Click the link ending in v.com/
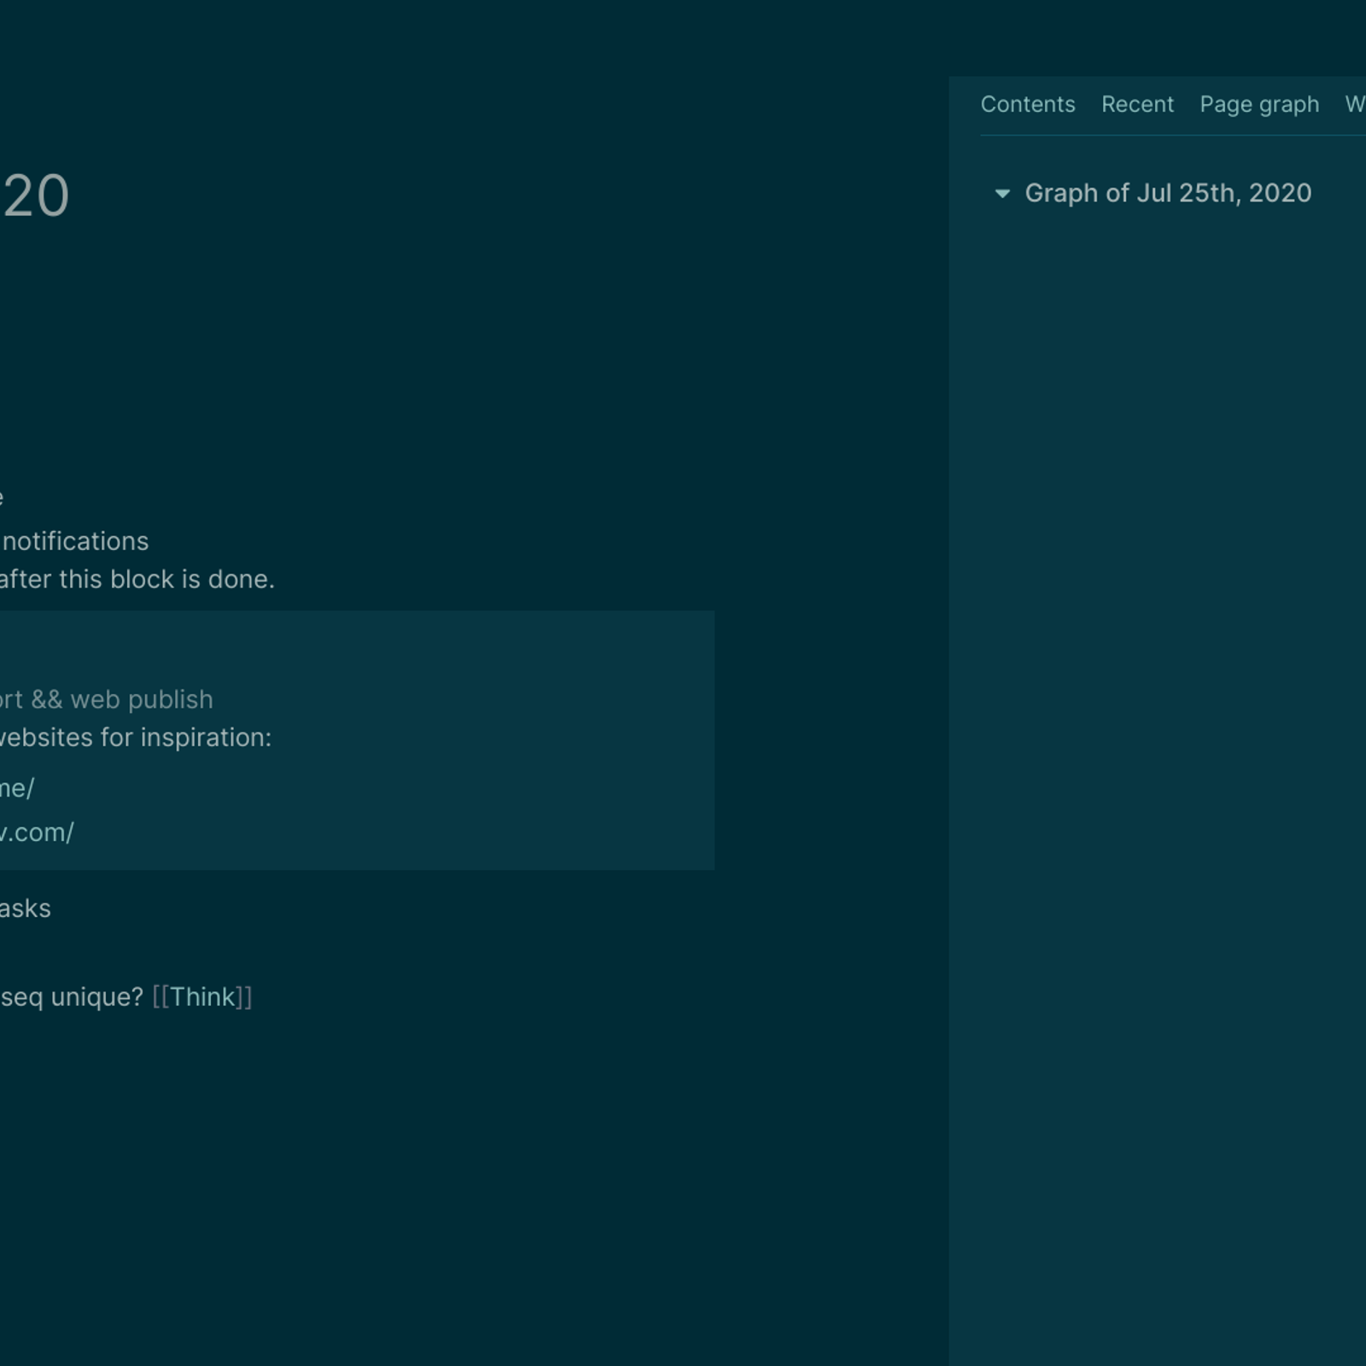Viewport: 1366px width, 1366px height. pos(37,832)
